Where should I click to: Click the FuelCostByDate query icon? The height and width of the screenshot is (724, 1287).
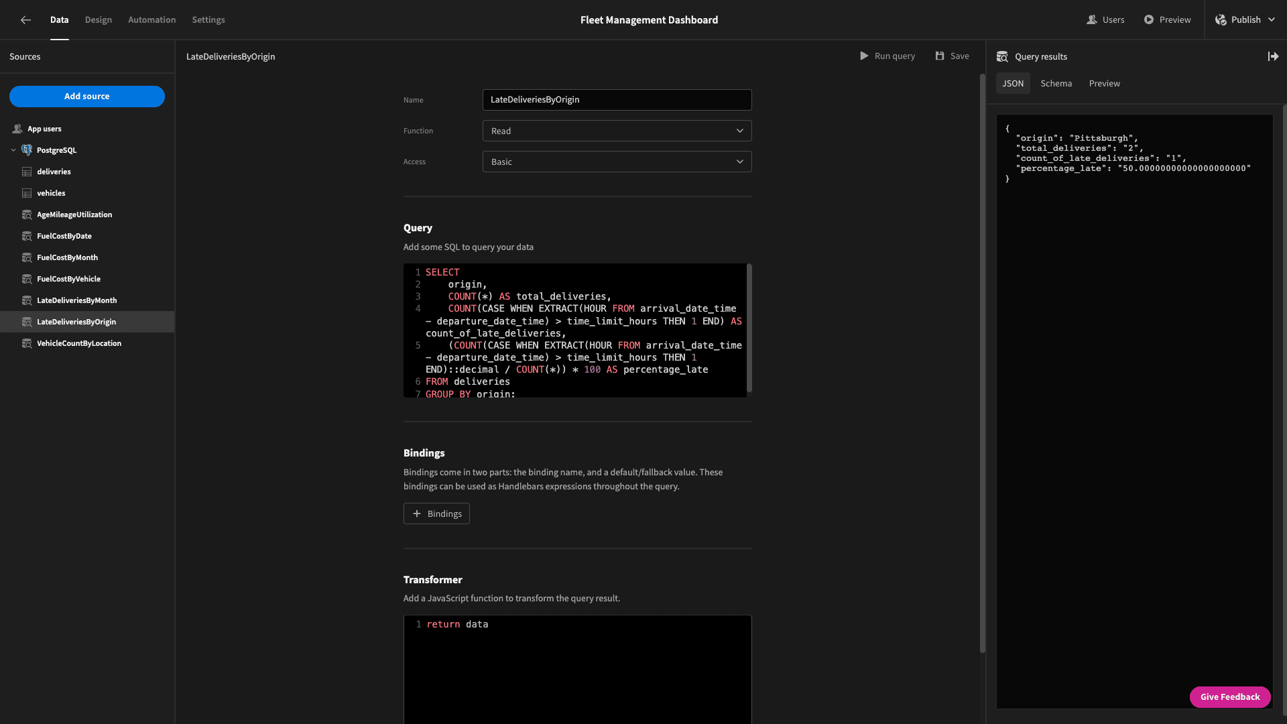coord(27,236)
